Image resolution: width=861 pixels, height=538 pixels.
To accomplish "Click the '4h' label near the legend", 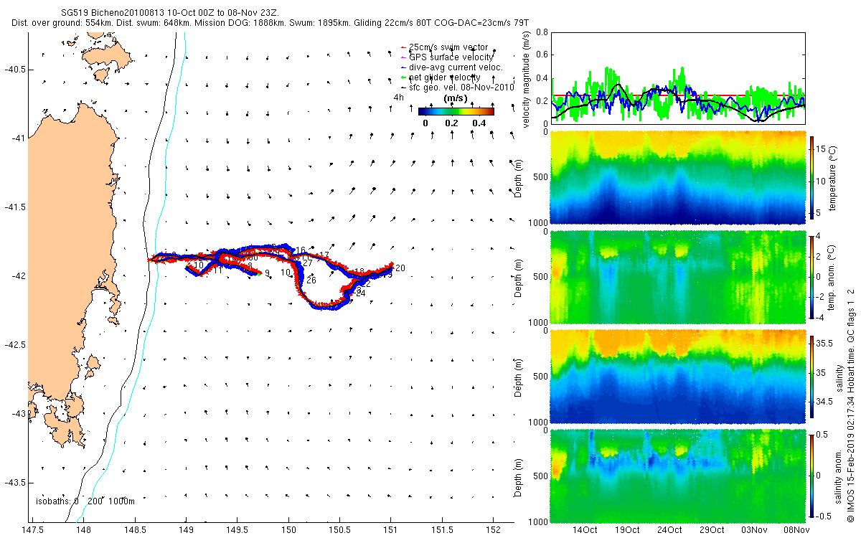I will tap(398, 98).
